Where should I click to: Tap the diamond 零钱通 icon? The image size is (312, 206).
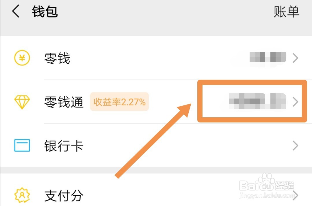[22, 102]
